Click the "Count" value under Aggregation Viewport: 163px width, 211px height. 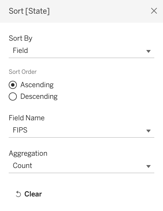click(22, 166)
